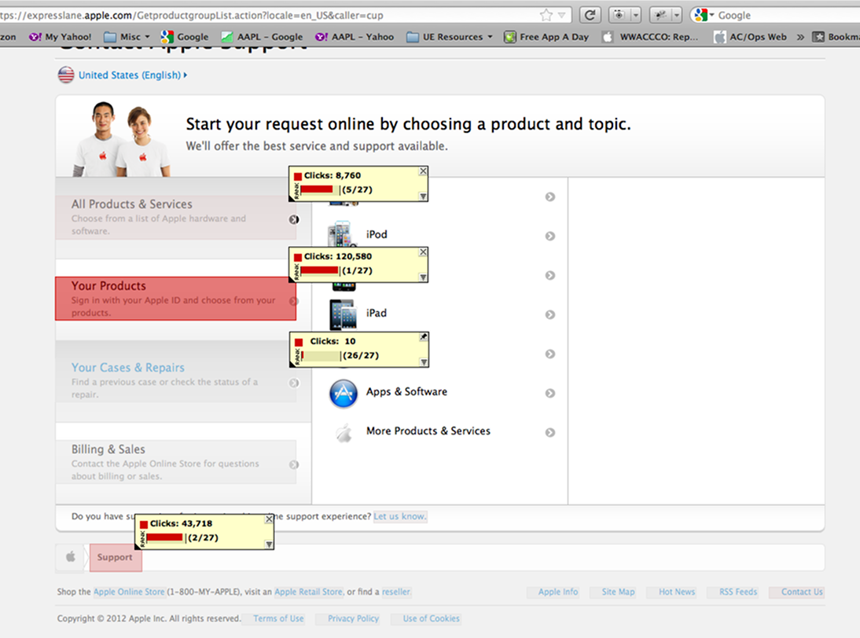This screenshot has height=638, width=860.
Task: Click the rank bar in the 'Clicks: 8,760' popup
Action: click(x=318, y=189)
